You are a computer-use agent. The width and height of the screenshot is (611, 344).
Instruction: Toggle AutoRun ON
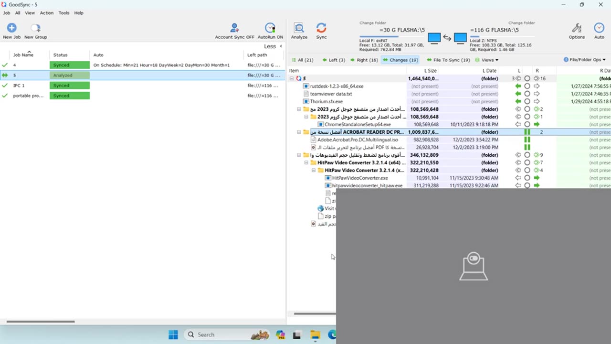[x=270, y=31]
